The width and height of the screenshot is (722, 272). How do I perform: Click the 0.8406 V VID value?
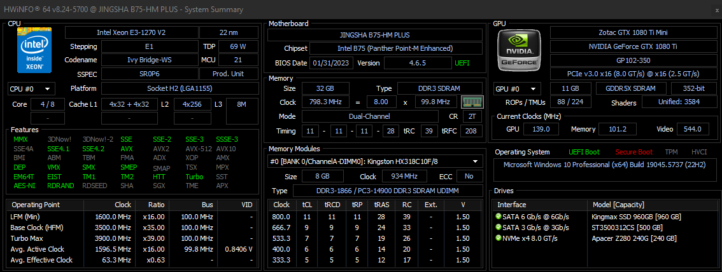(239, 249)
